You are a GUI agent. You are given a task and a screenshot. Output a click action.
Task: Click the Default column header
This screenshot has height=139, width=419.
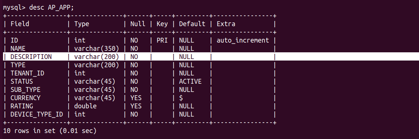[192, 24]
